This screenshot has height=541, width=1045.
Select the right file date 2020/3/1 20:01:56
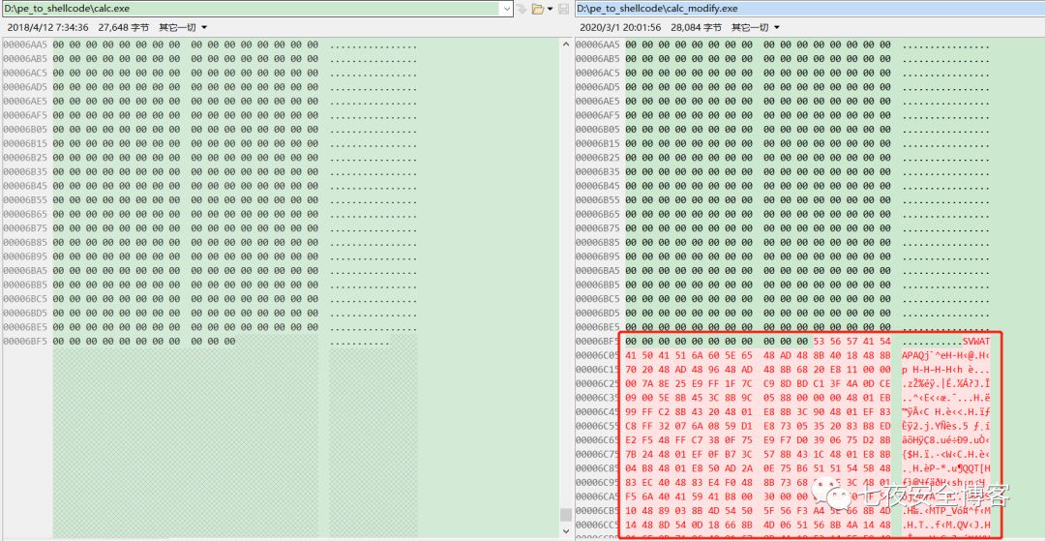point(620,27)
